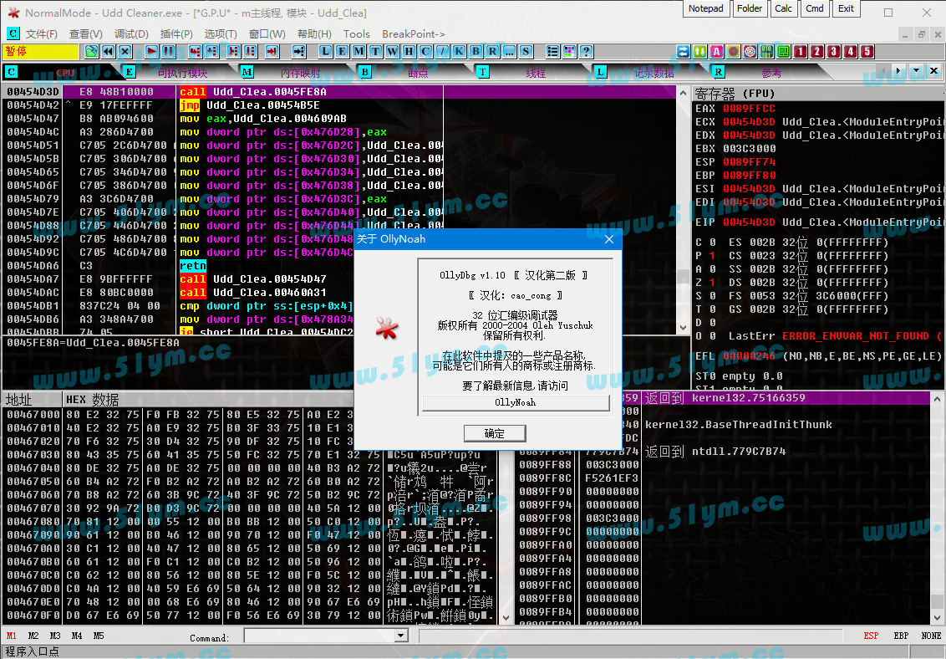
Task: Open the 调试(D) menu
Action: (x=131, y=33)
